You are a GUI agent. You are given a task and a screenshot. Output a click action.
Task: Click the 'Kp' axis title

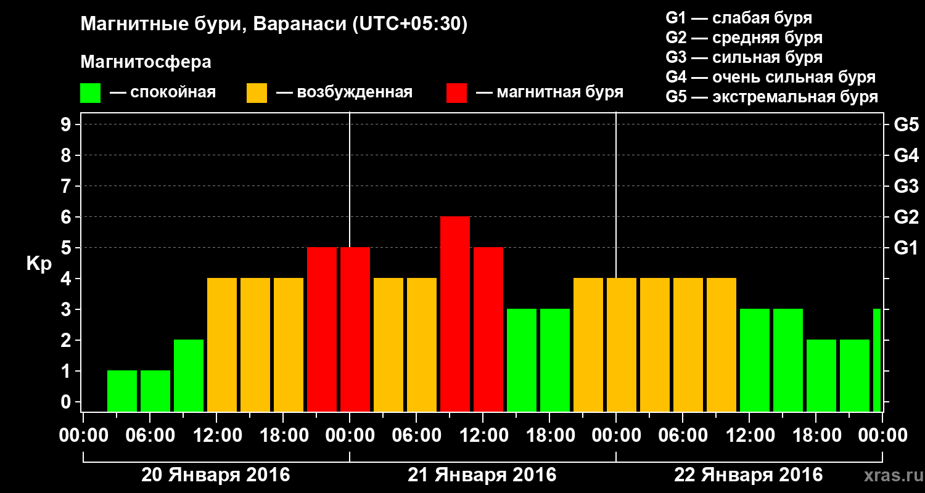[39, 264]
